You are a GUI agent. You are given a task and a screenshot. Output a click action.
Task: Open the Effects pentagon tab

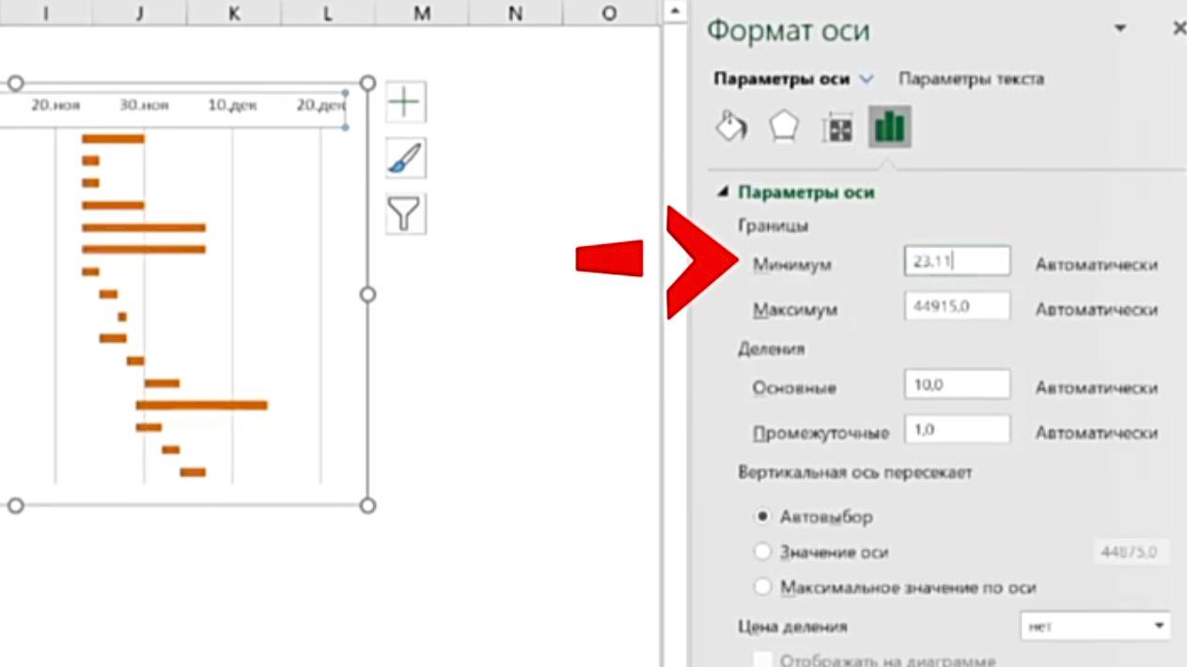784,126
